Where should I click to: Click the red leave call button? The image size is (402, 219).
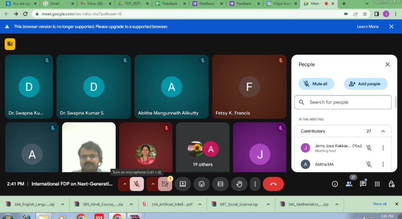pos(273,184)
